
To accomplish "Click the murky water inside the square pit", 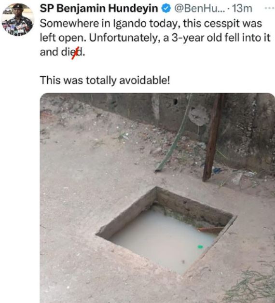I will (x=164, y=242).
